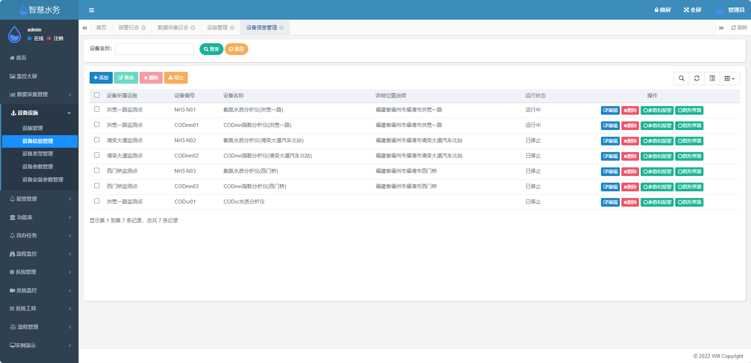Edit the CODcr01 device row
This screenshot has width=751, height=363.
tap(610, 202)
